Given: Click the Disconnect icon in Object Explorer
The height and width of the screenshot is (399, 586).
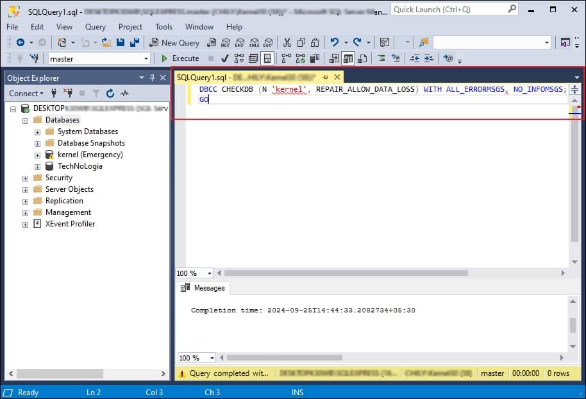Looking at the screenshot, I should [68, 94].
